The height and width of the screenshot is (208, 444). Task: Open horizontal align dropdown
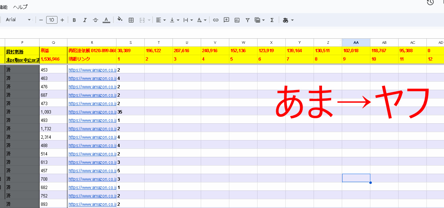(x=160, y=20)
